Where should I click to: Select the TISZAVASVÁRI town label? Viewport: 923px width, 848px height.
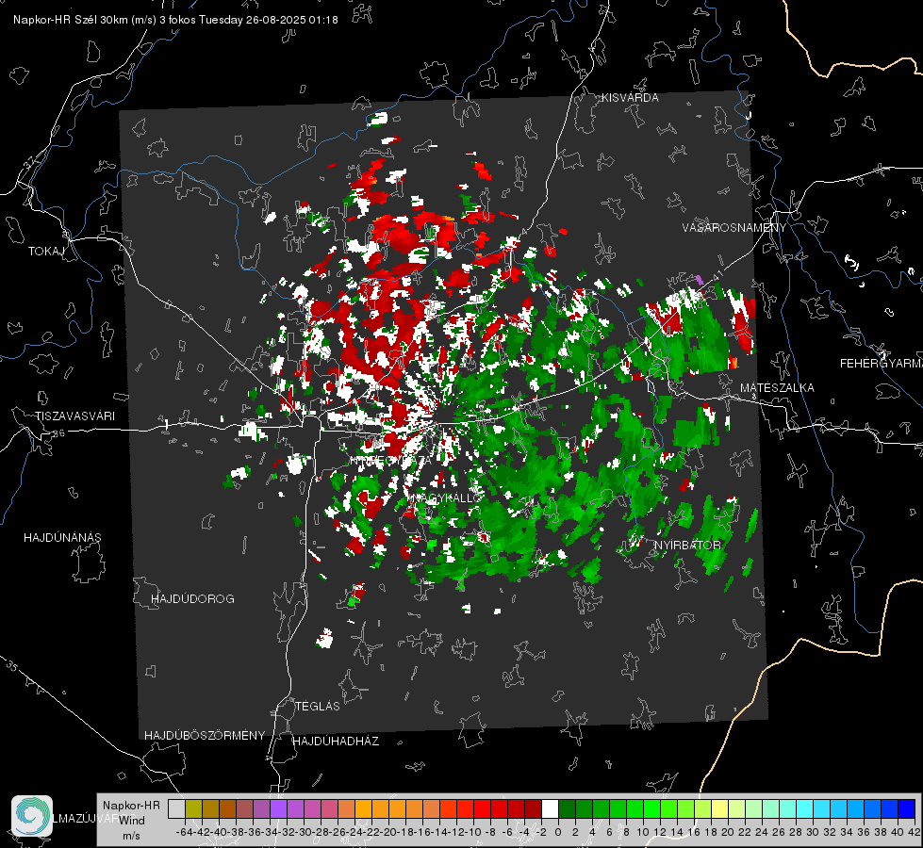[74, 416]
